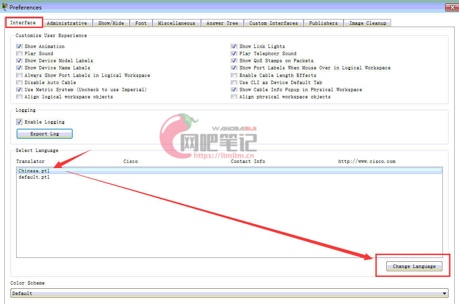Viewport: 459px width, 304px height.
Task: Enable Always Show Port Labels in Logical Workspace
Action: pyautogui.click(x=19, y=75)
